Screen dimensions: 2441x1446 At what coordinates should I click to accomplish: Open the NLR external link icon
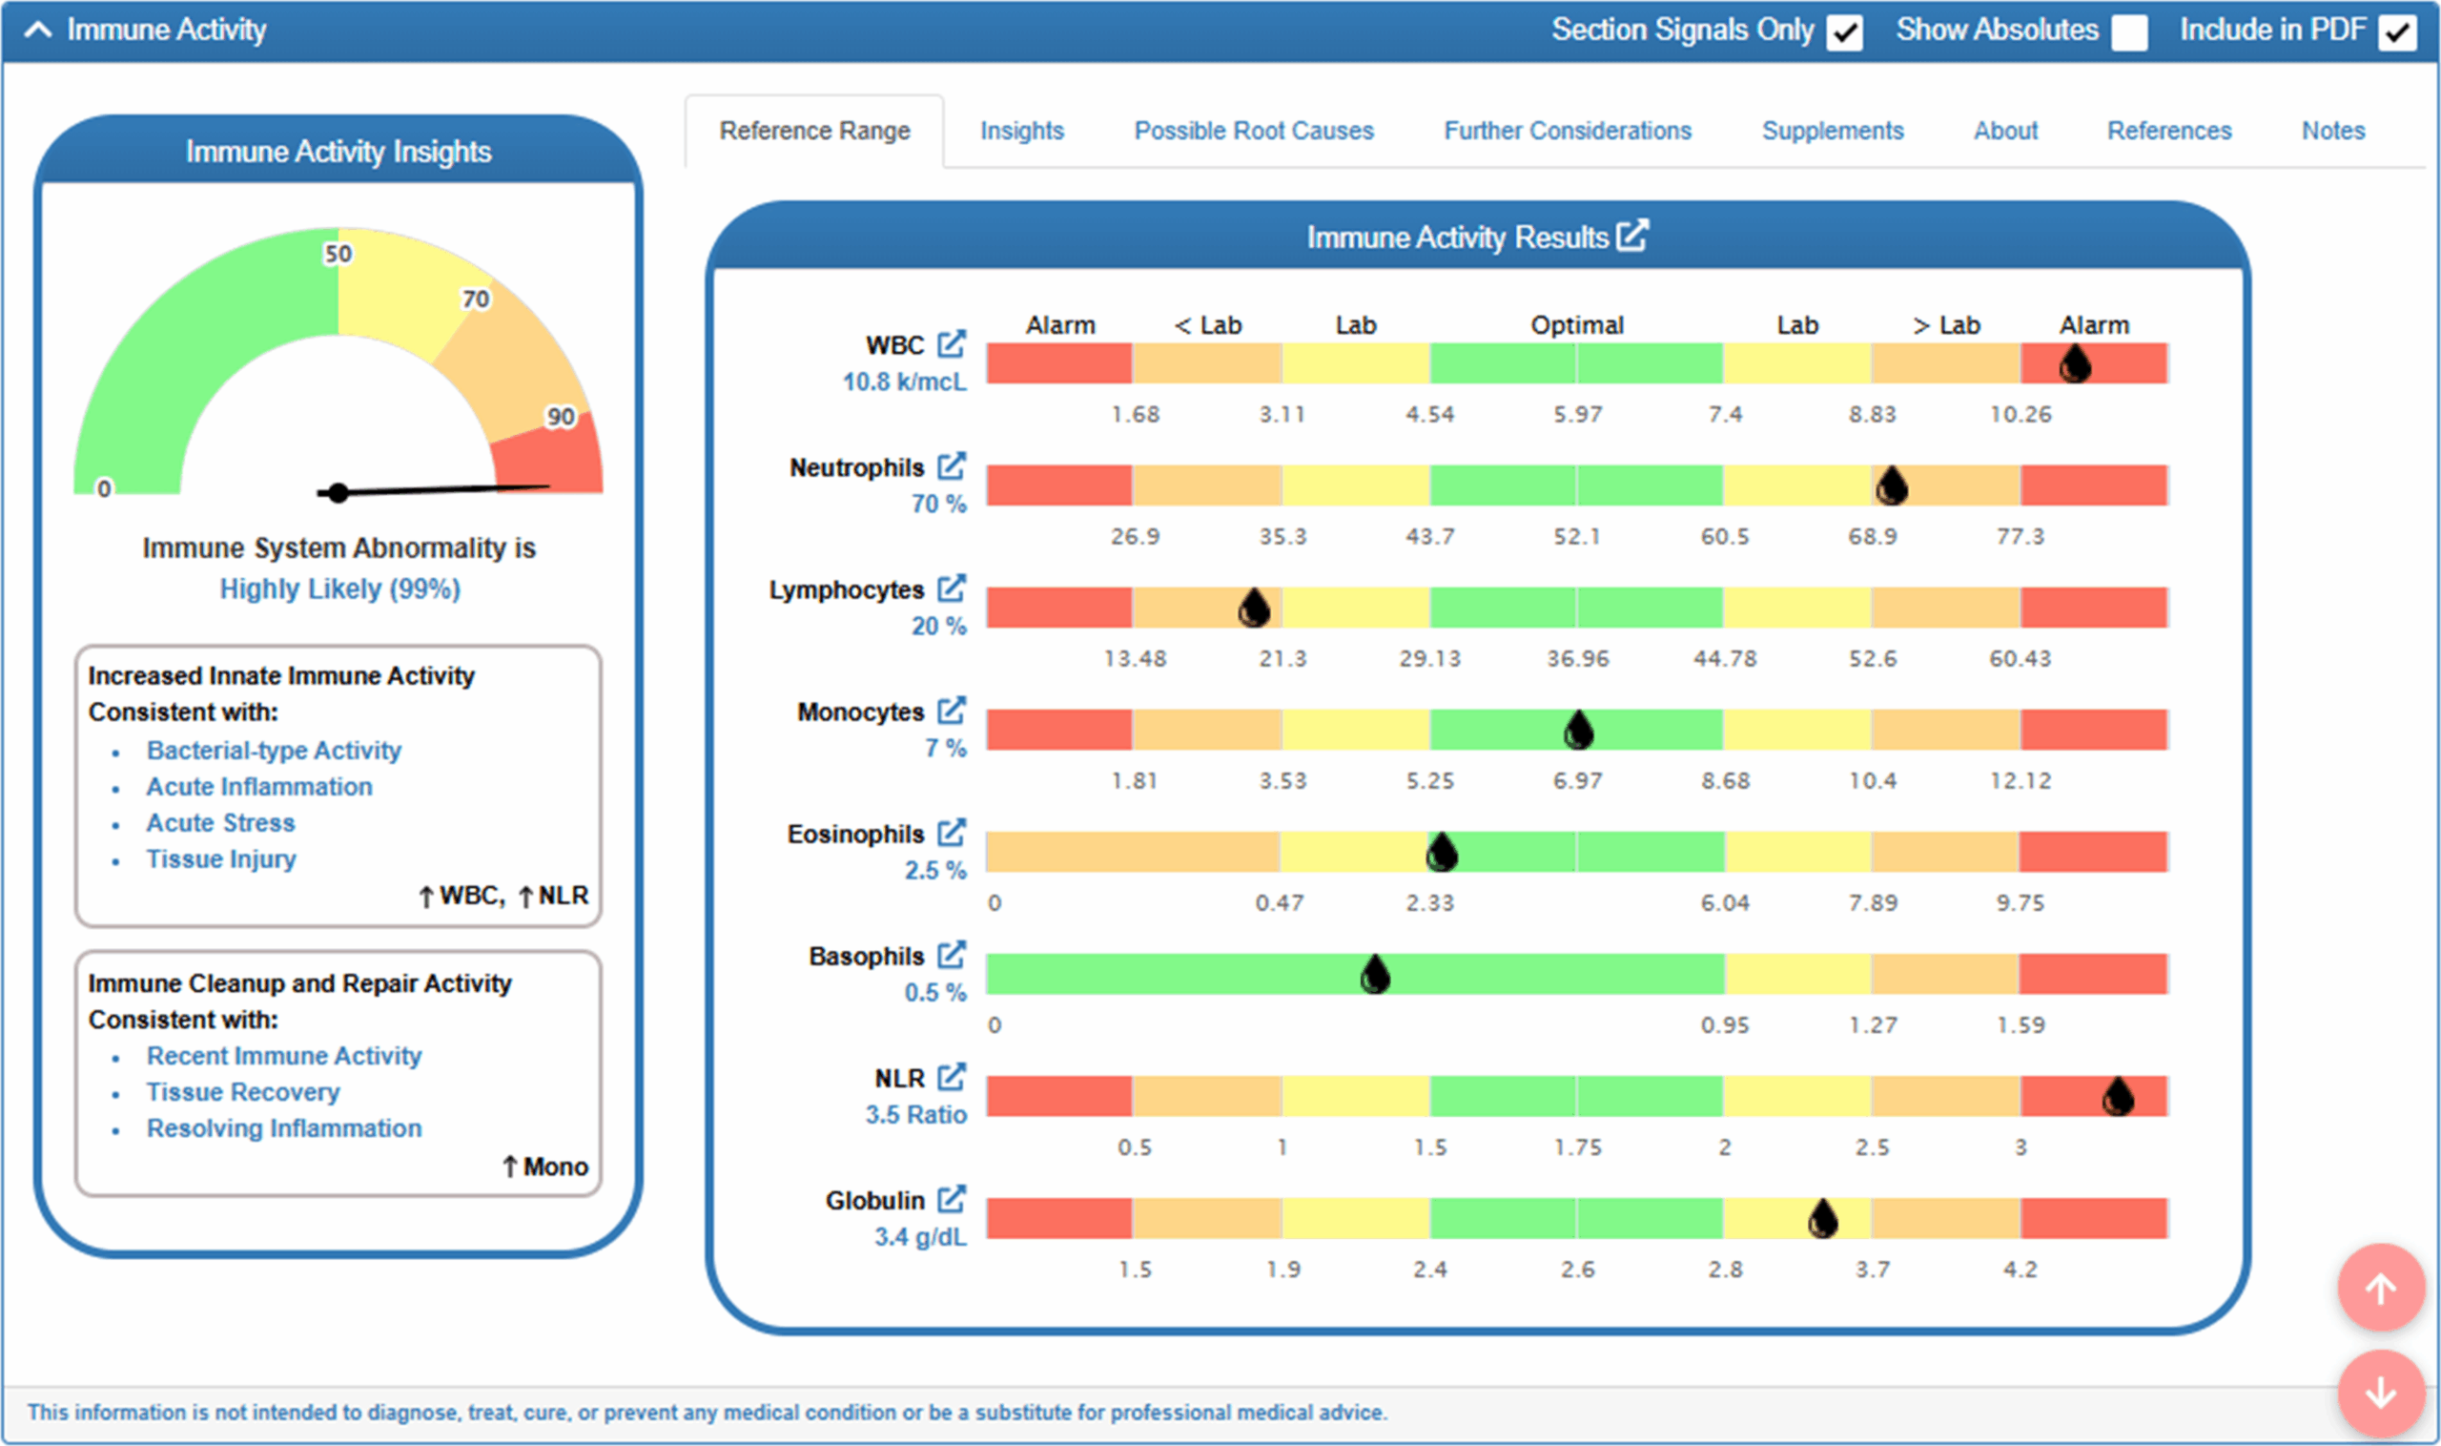(951, 1077)
